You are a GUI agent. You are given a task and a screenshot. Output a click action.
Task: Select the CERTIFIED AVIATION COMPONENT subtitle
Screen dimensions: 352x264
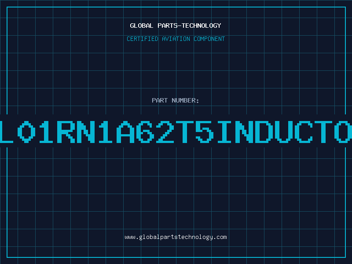coord(176,39)
